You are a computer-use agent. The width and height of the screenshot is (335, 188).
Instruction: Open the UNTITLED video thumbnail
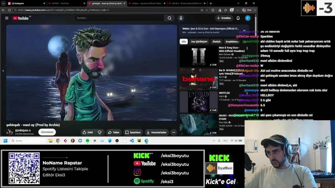[199, 102]
